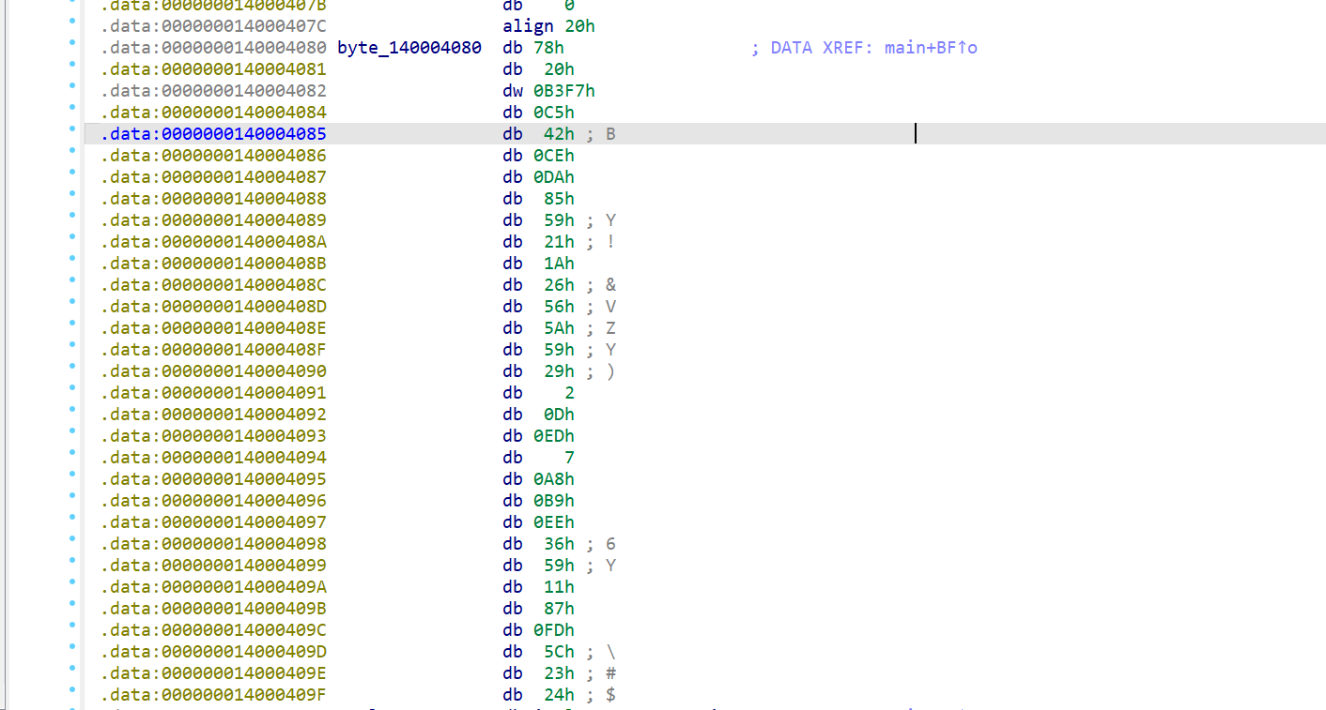Click the margin dot beside address 0000000140004090
1326x710 pixels.
73,370
